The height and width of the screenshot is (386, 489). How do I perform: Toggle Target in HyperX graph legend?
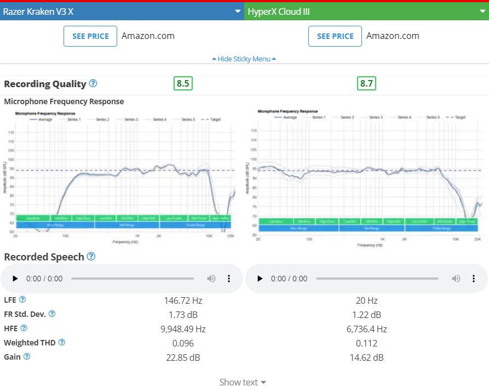point(456,117)
